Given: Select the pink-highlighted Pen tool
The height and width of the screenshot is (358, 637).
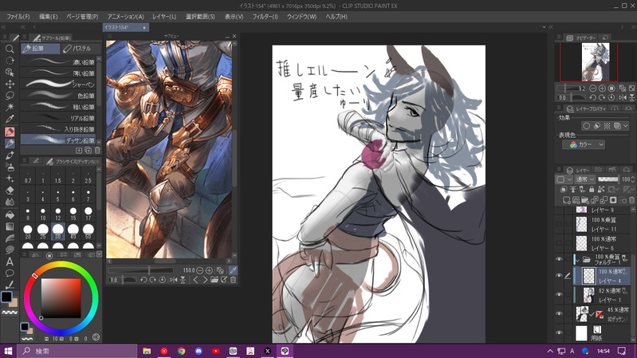Looking at the screenshot, I should [x=10, y=132].
